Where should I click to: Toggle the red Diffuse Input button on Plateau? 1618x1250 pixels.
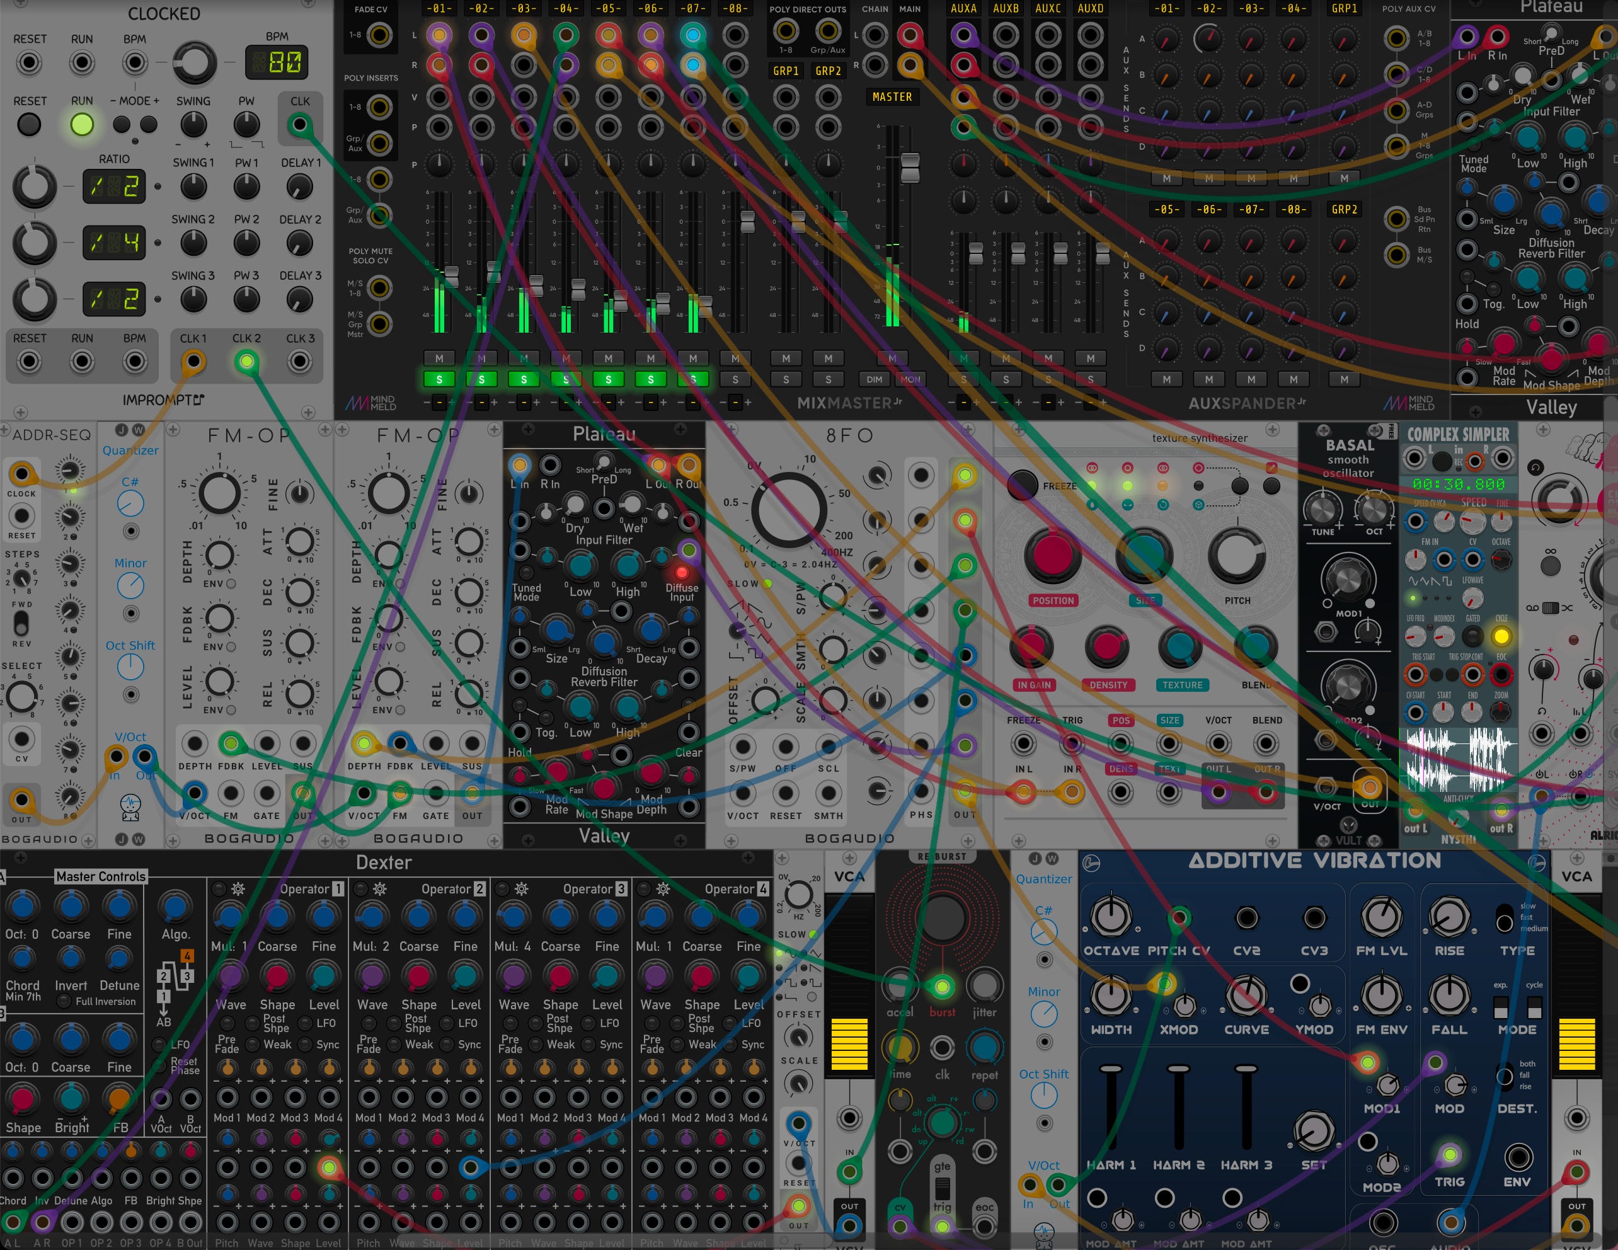(x=682, y=573)
